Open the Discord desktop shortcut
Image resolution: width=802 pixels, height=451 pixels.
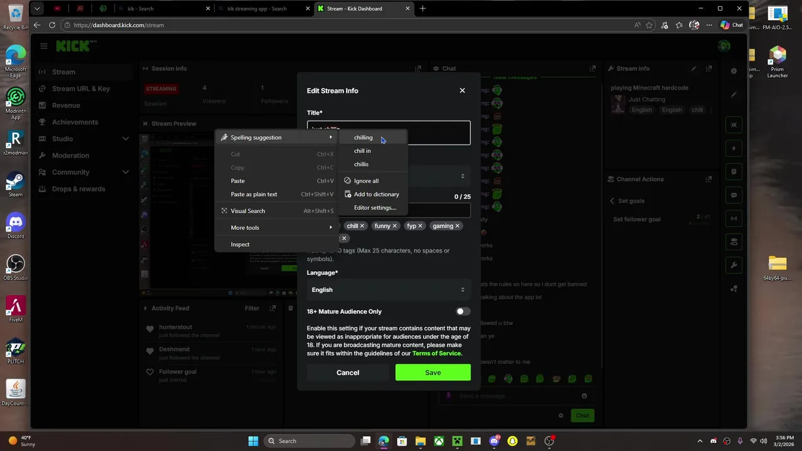[16, 225]
